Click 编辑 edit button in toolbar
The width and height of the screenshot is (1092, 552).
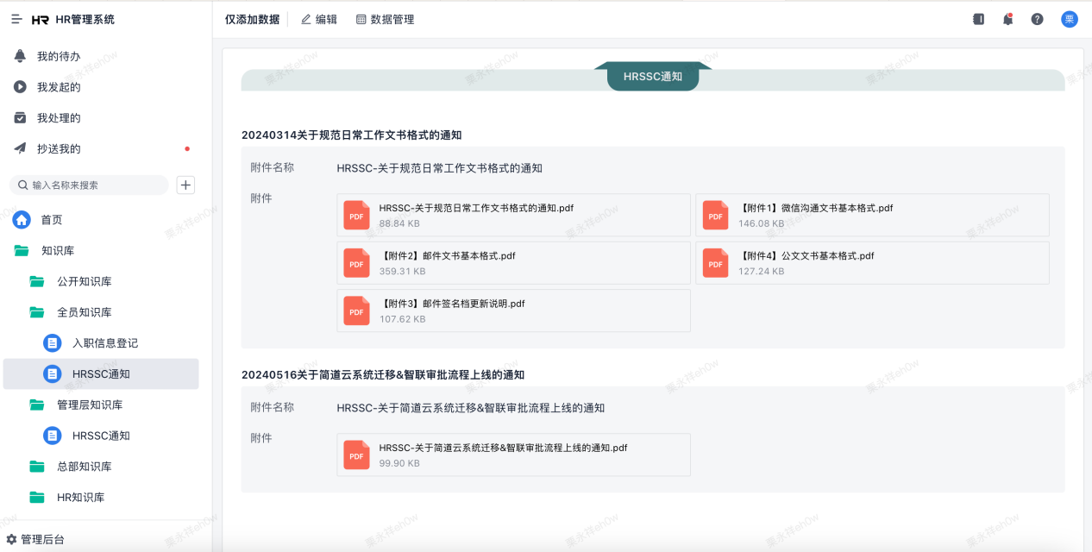[x=318, y=19]
